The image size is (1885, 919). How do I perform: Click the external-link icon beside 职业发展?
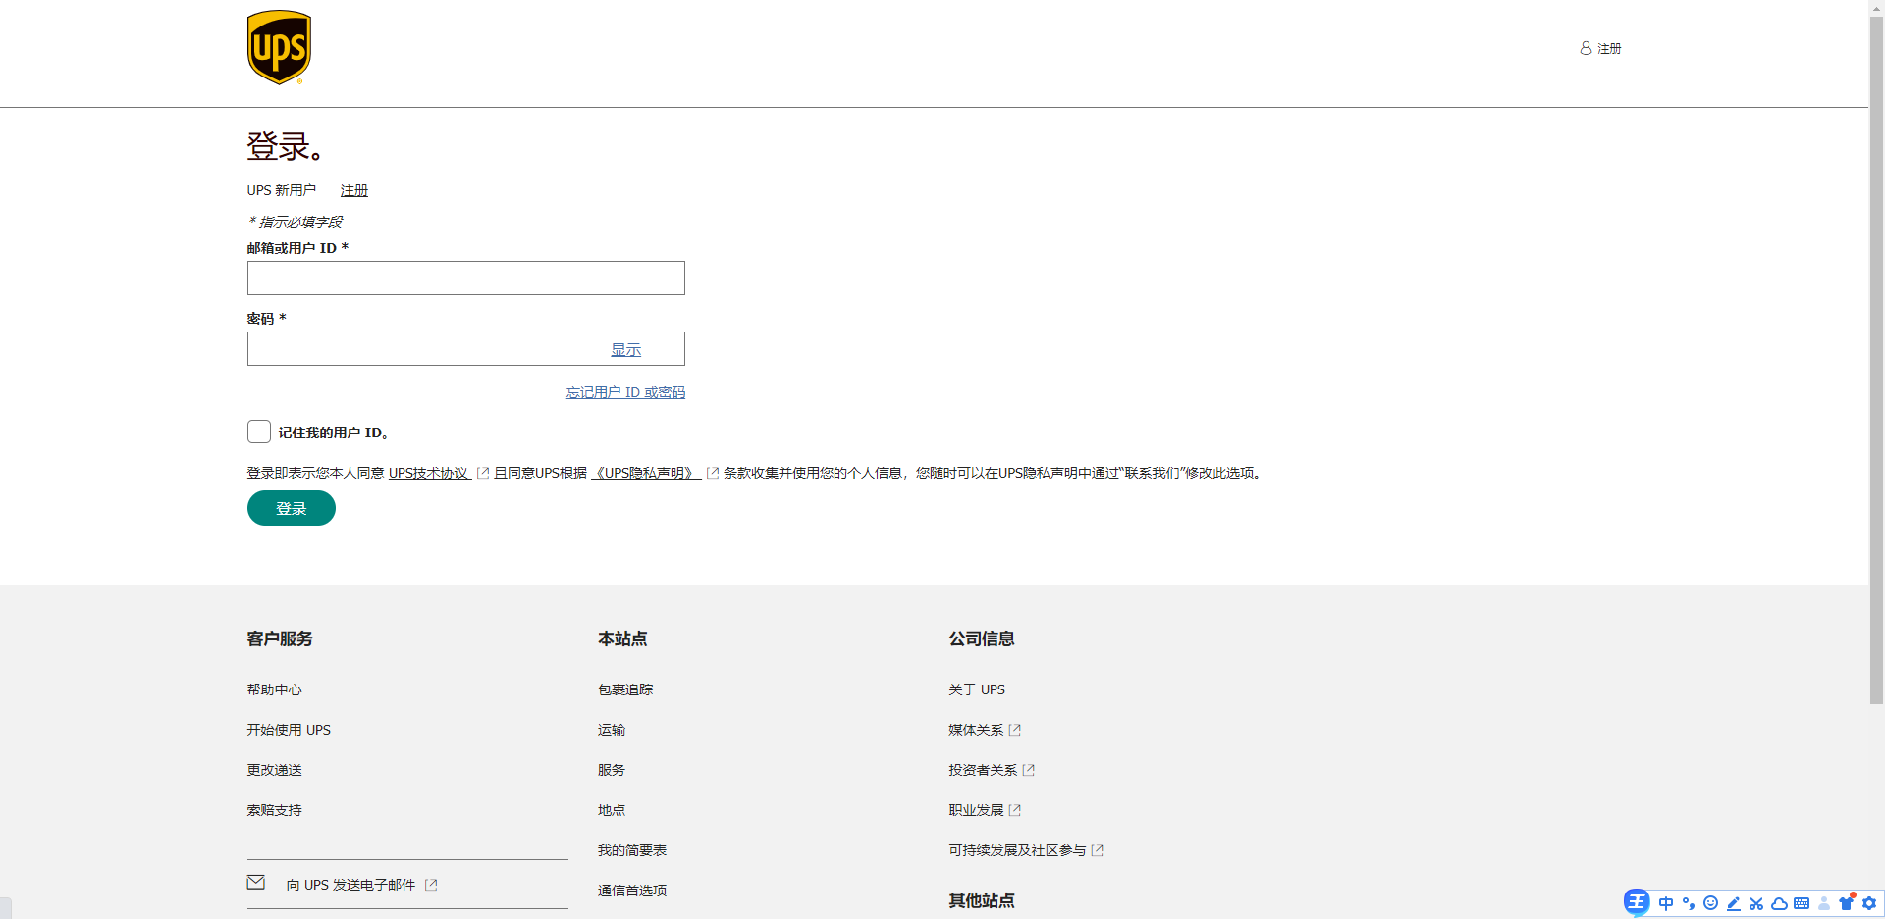tap(1015, 810)
